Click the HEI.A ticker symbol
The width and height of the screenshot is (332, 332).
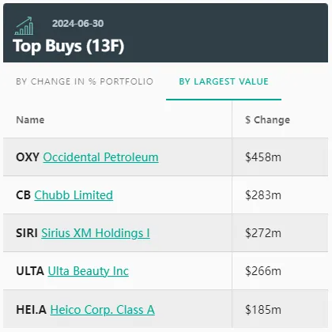tap(32, 310)
